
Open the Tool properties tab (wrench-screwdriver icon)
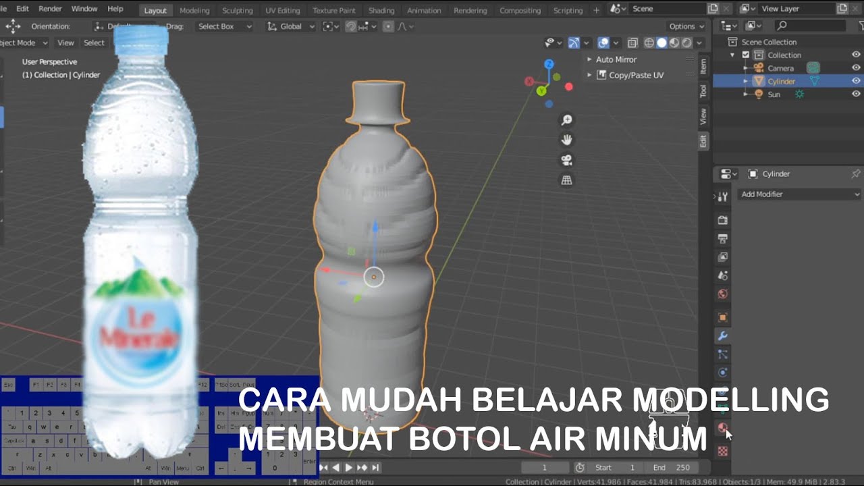722,196
